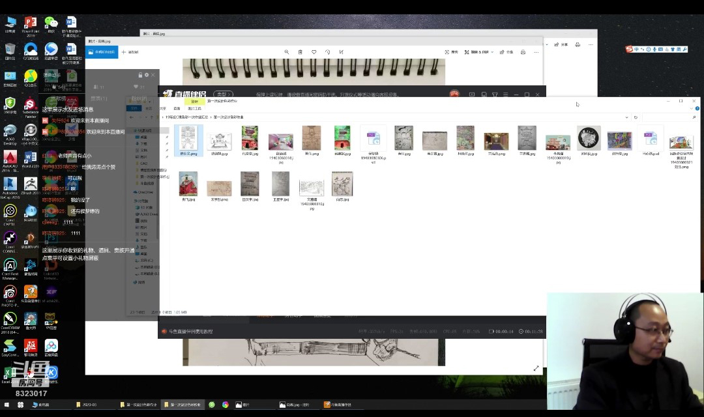Expand address bar history dropdown in Explorer
This screenshot has width=704, height=417.
coord(626,117)
